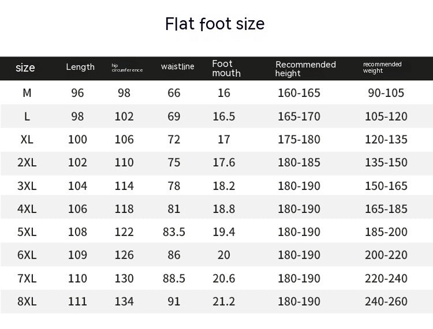This screenshot has height=329, width=433.
Task: Click the 175-180 recommended height cell
Action: 298,140
